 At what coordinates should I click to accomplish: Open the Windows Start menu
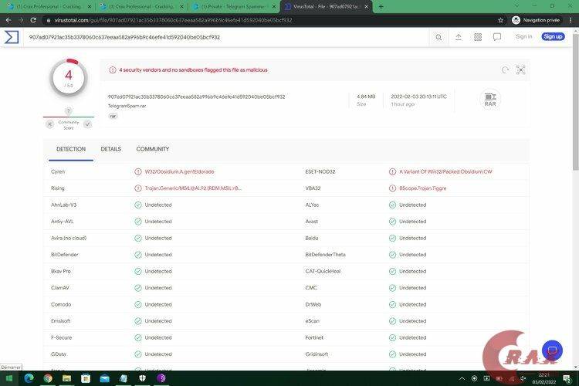click(x=9, y=378)
